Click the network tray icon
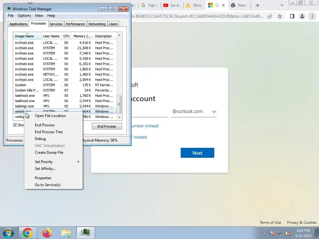Image resolution: width=319 pixels, height=239 pixels. [280, 233]
